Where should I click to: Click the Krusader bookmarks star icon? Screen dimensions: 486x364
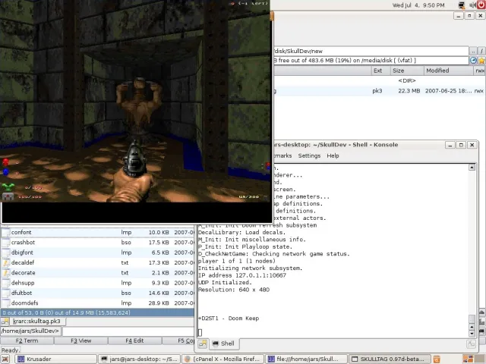481,60
